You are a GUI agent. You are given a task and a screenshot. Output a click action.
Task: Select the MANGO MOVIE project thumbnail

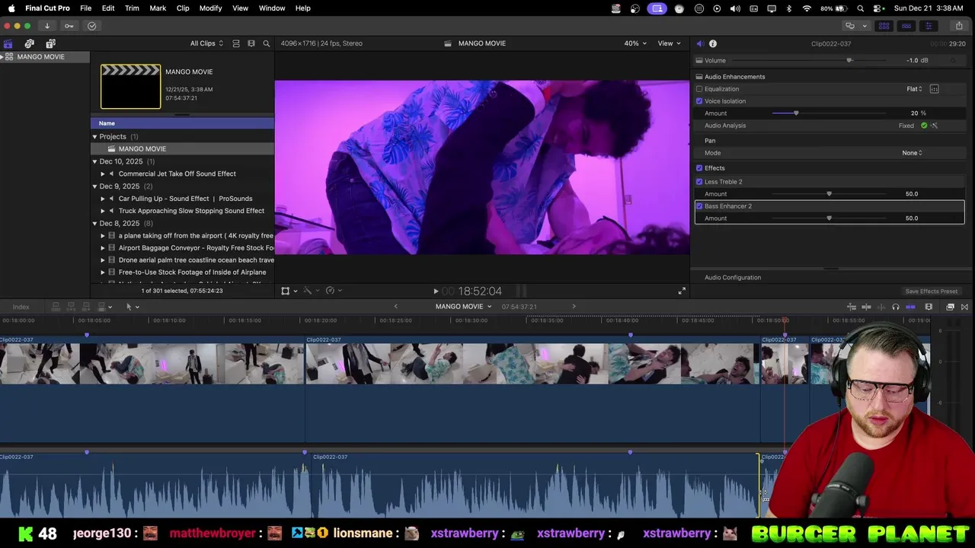[x=131, y=87]
